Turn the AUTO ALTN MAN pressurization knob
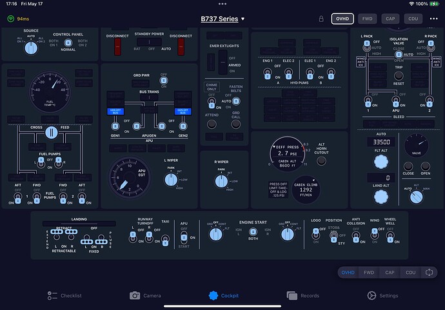The height and width of the screenshot is (310, 445). [416, 197]
